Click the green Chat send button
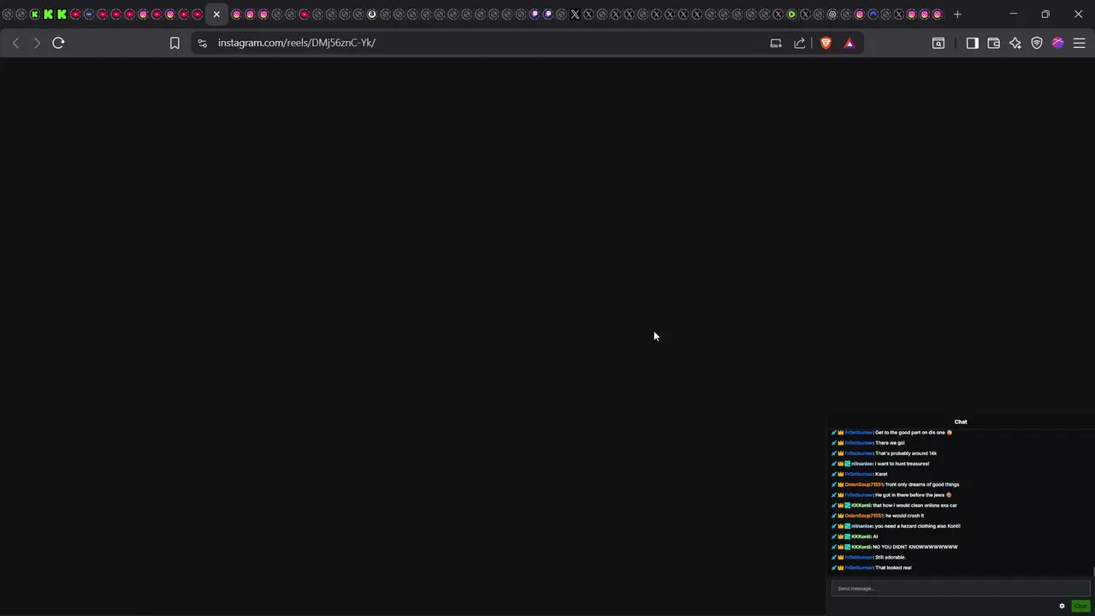Viewport: 1095px width, 616px height. click(1080, 606)
